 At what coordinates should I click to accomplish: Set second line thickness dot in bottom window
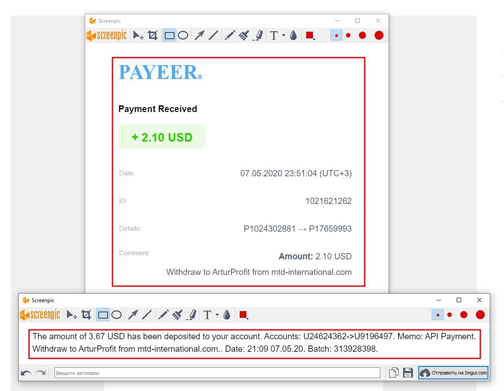[x=450, y=315]
